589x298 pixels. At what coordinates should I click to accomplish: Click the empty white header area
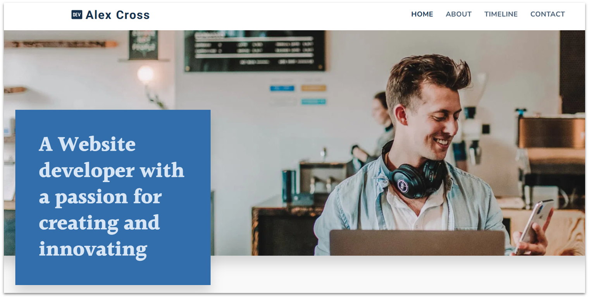[279, 15]
